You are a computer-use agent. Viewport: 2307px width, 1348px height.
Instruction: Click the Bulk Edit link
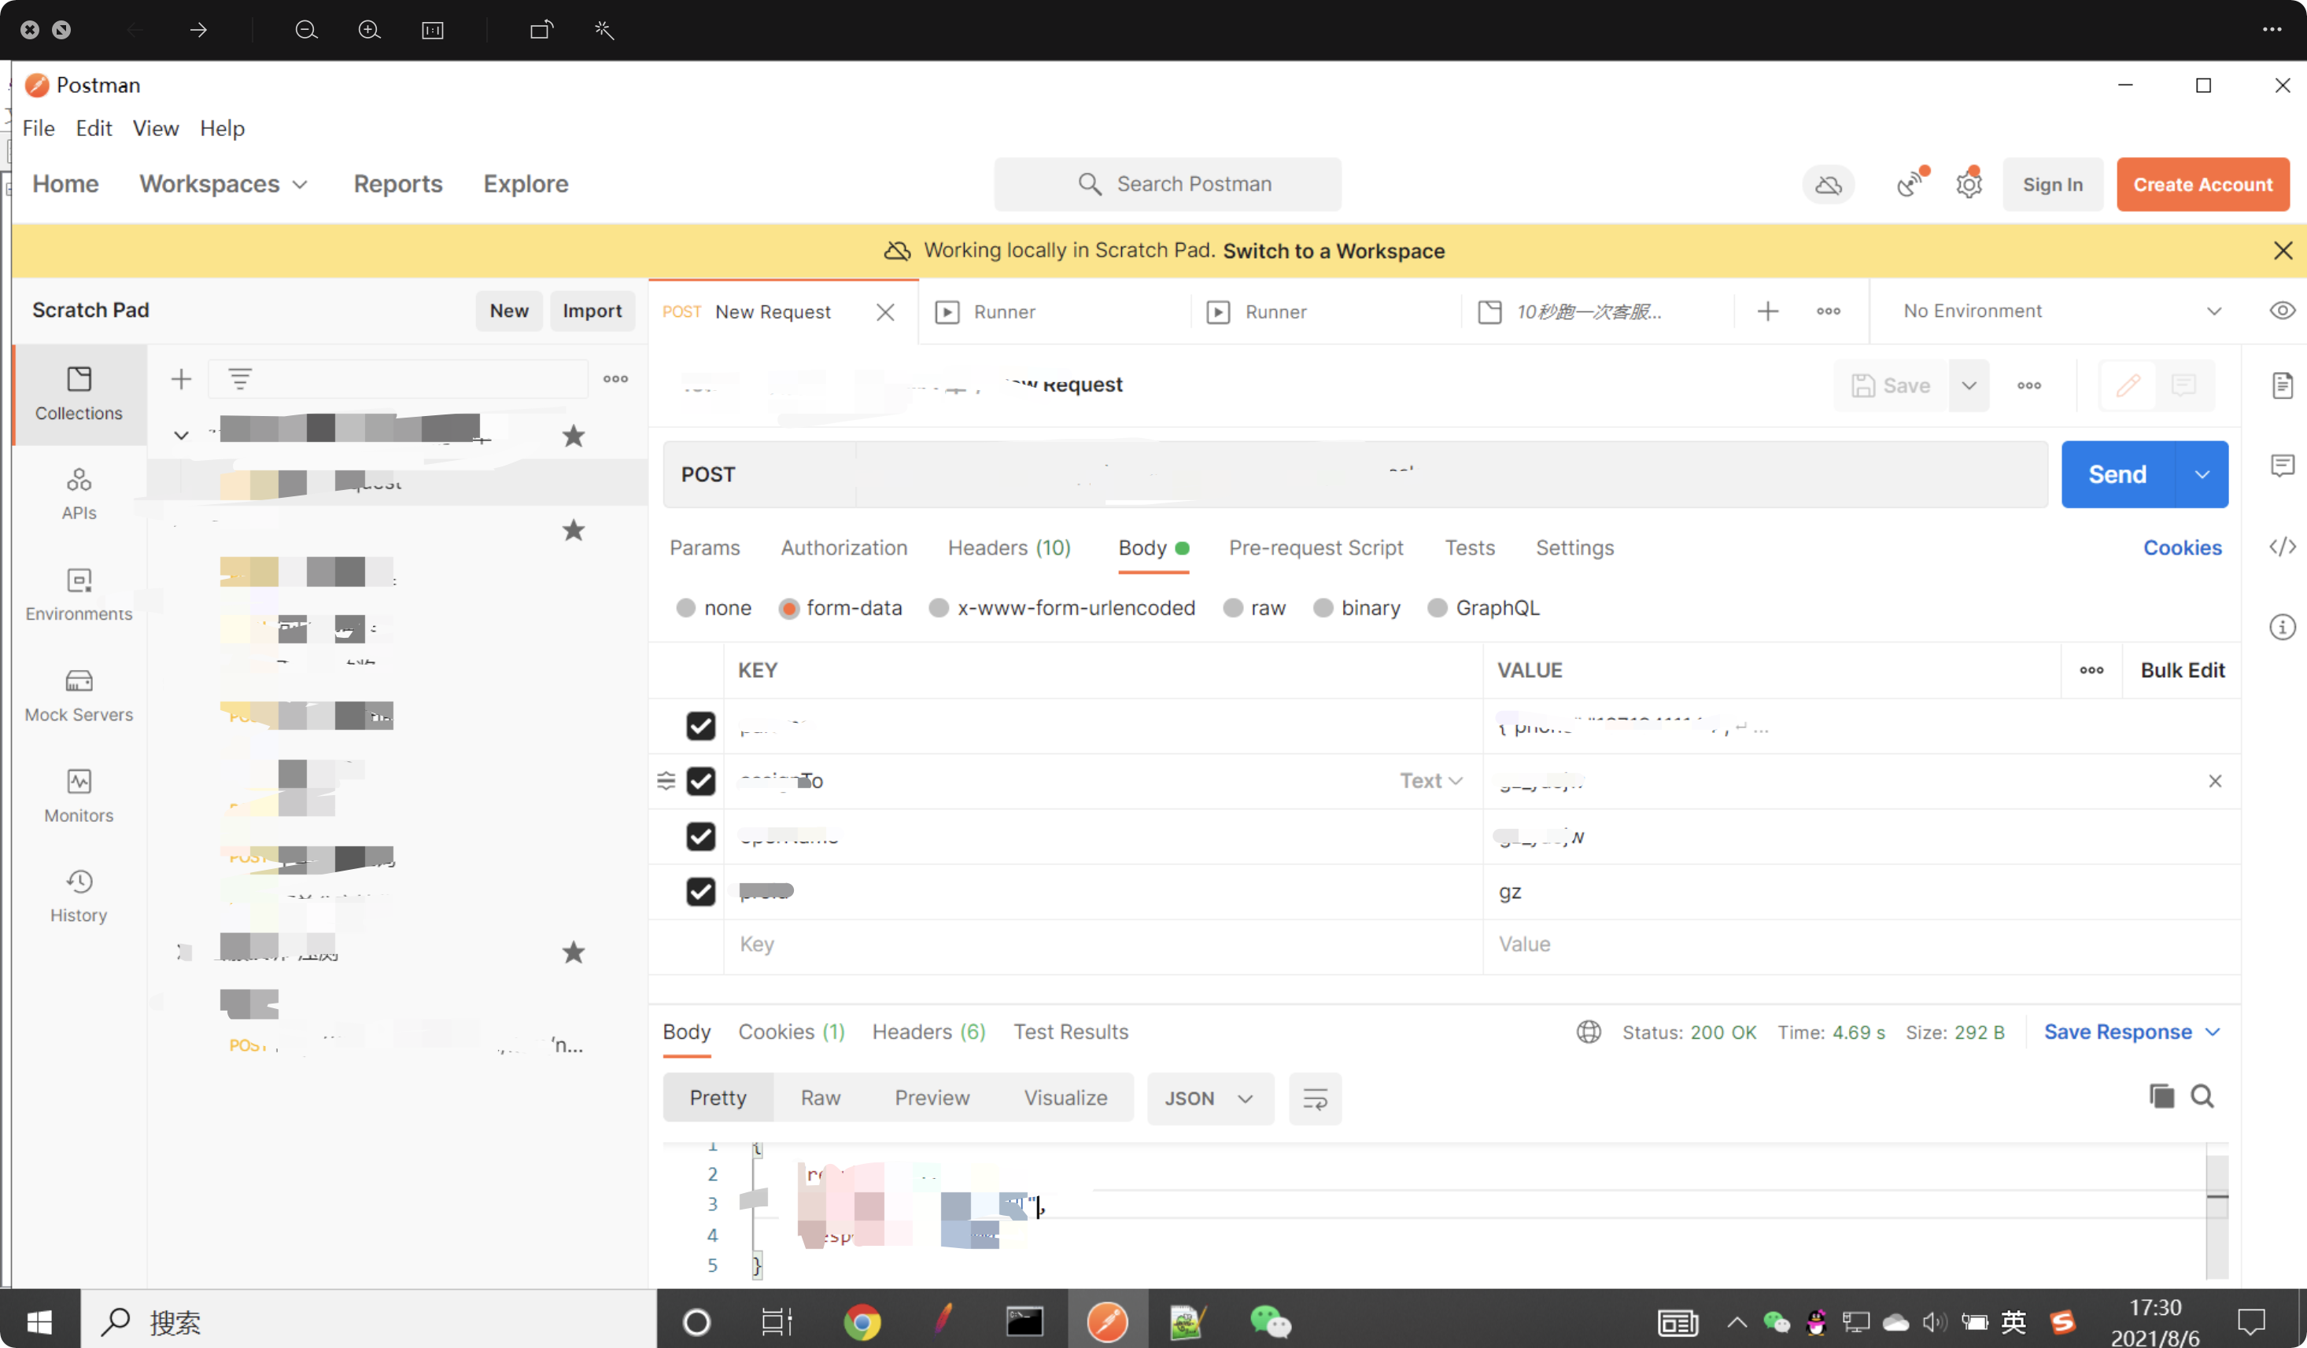coord(2182,670)
